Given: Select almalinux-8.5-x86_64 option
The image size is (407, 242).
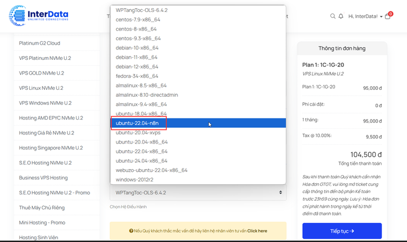Looking at the screenshot, I should coord(198,85).
